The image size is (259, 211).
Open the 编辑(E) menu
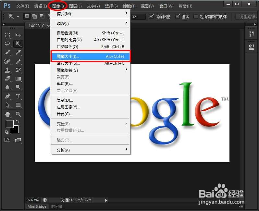tap(41, 6)
